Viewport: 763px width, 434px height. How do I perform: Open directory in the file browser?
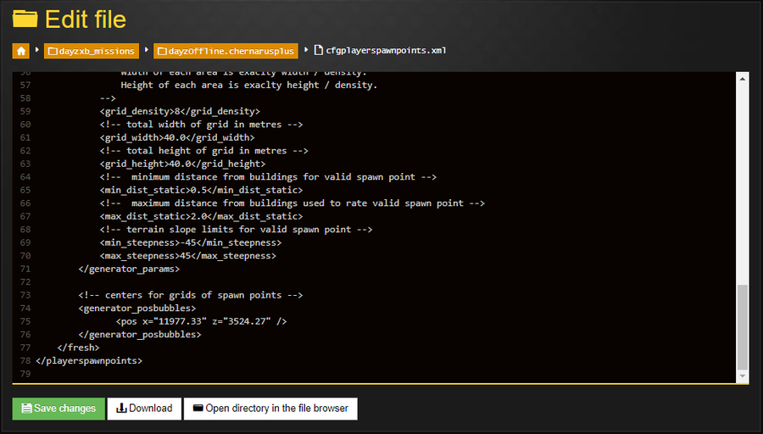coord(270,409)
